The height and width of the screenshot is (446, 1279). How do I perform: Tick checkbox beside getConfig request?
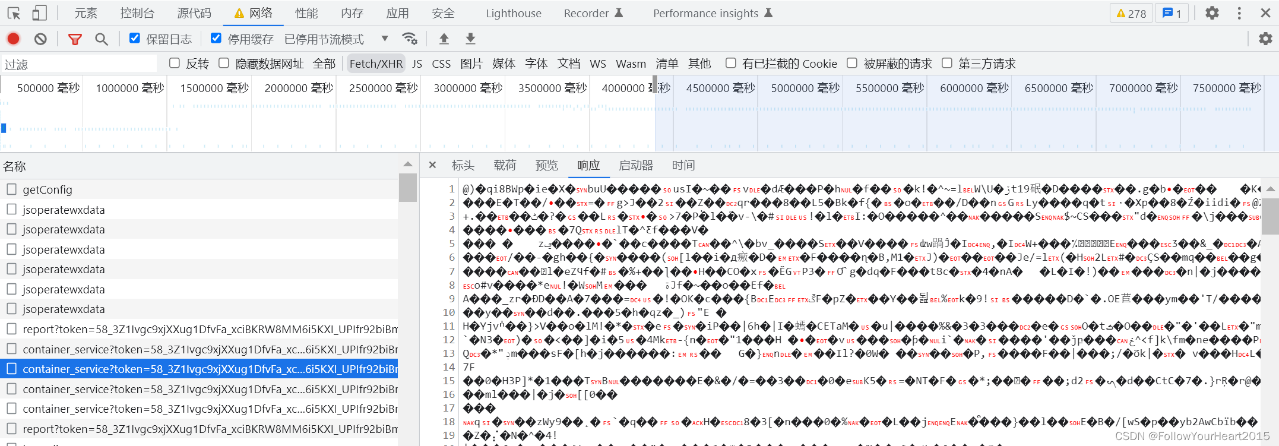point(11,189)
